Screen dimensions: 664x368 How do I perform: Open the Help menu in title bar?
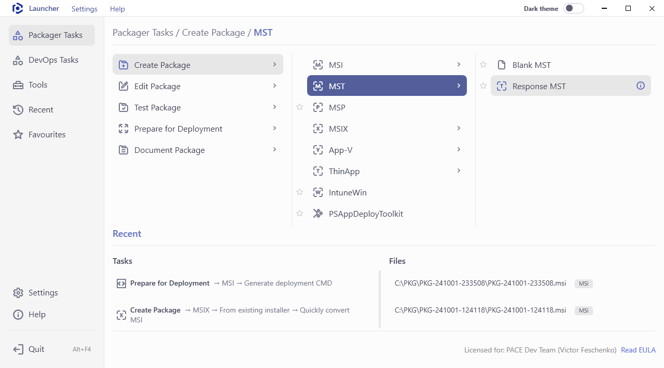117,9
